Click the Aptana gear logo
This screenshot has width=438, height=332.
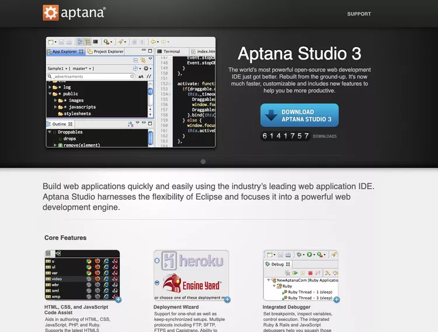(51, 13)
